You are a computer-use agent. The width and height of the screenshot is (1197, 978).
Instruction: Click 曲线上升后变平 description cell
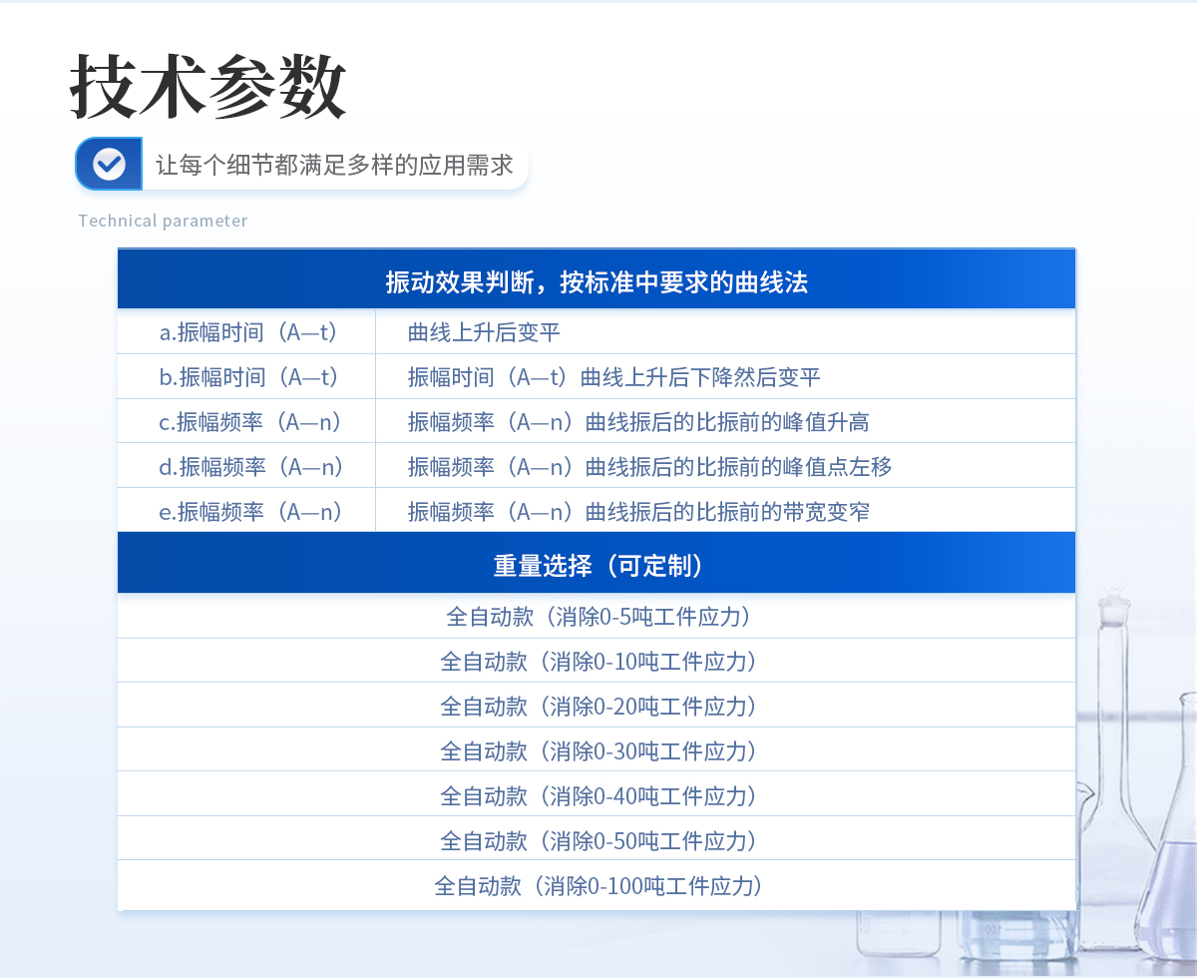[x=484, y=332]
